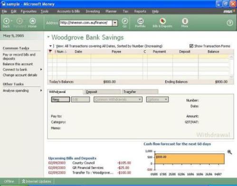Click the Forward navigation icon
This screenshot has width=237, height=186.
pyautogui.click(x=19, y=21)
